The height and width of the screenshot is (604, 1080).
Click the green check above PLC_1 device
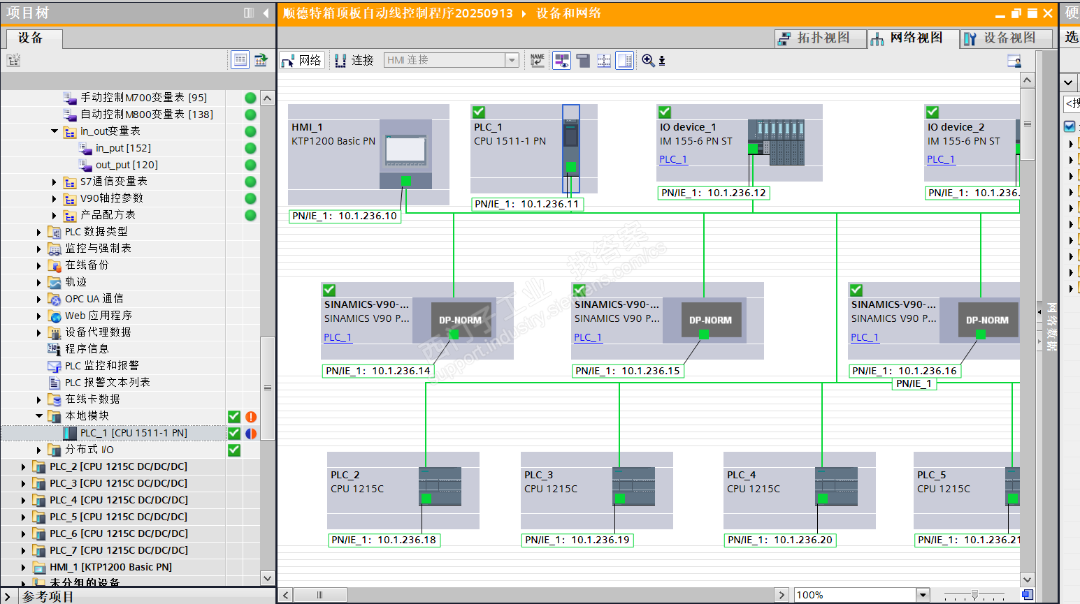point(479,112)
